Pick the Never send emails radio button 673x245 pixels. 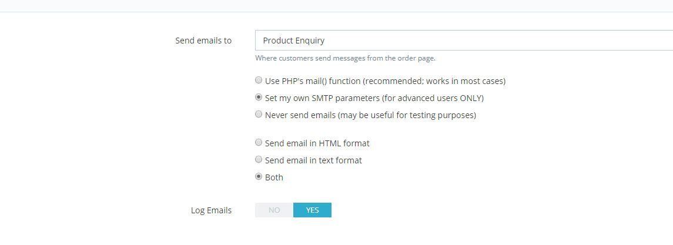[259, 115]
